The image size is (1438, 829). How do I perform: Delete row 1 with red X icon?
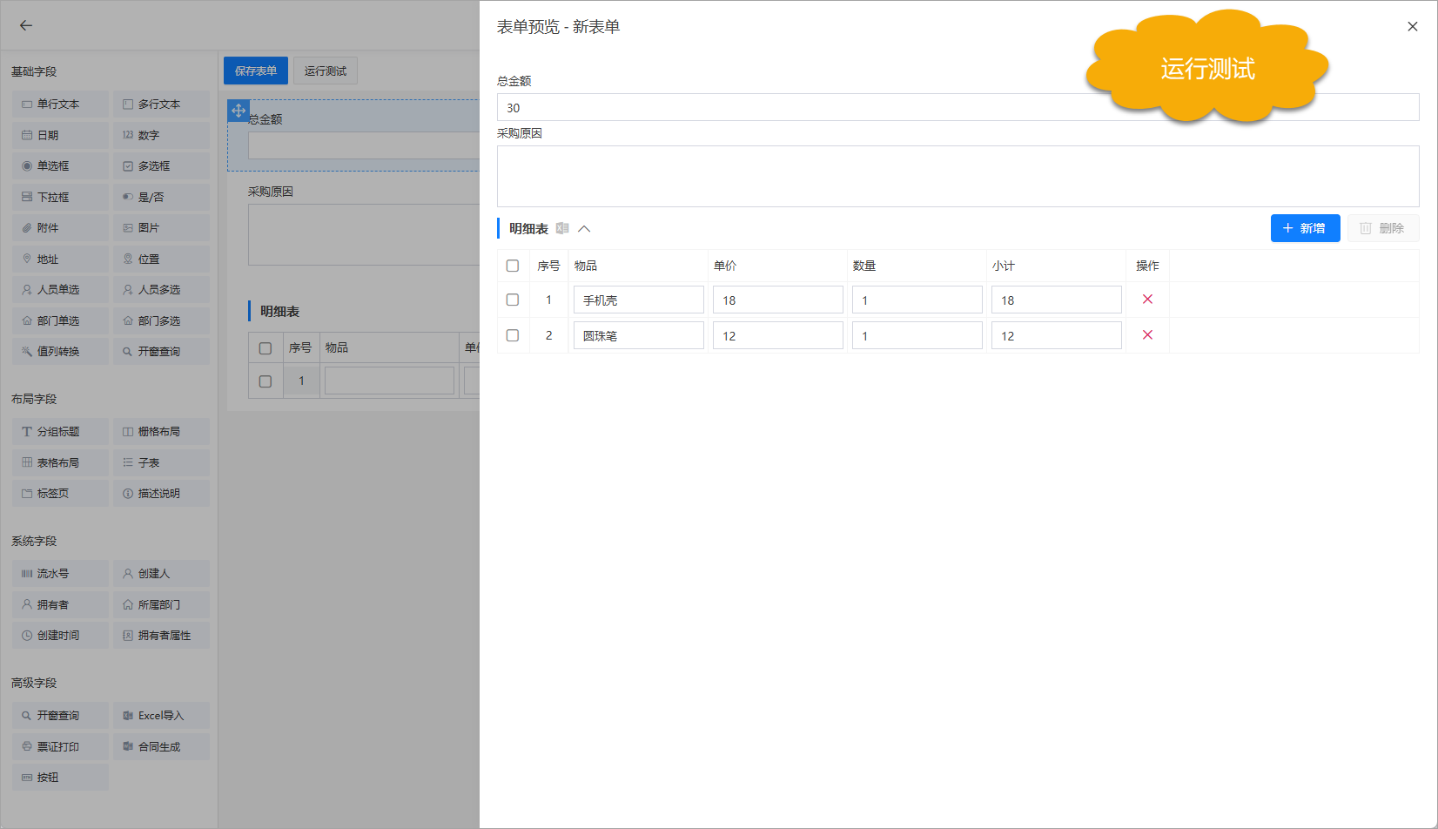click(1147, 300)
